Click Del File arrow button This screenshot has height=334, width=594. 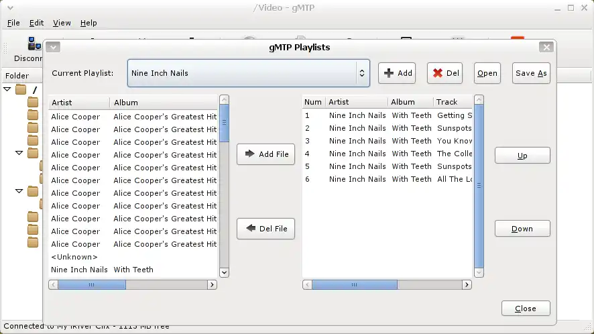point(265,229)
